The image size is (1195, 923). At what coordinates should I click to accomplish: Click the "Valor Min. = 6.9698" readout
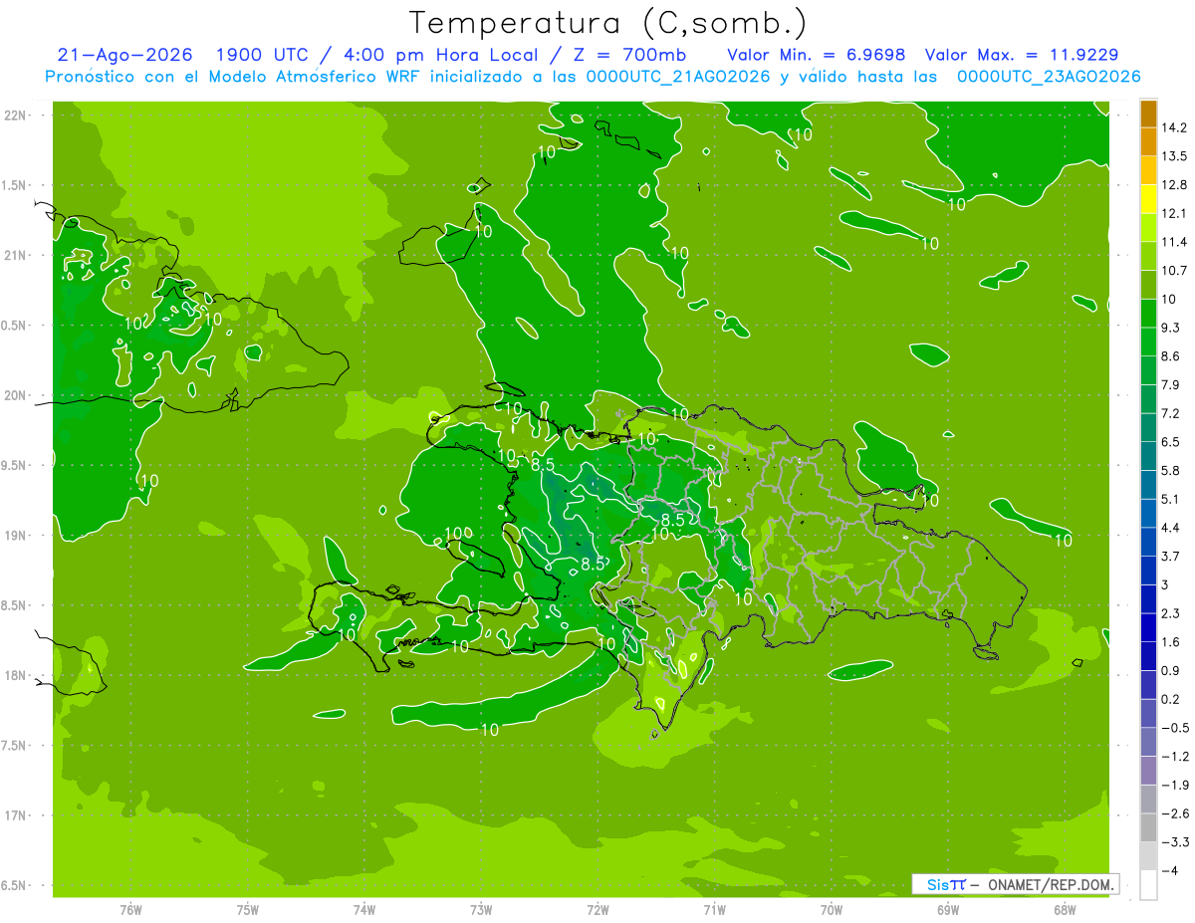tap(817, 55)
